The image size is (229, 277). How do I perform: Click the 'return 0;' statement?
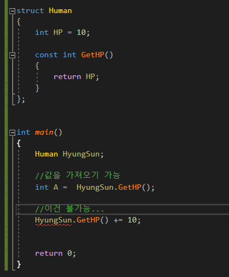tap(55, 254)
